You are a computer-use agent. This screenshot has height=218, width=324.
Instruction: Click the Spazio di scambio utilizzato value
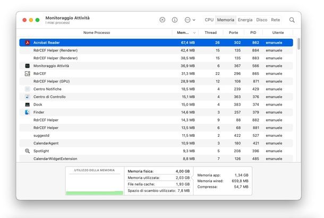coord(183,190)
